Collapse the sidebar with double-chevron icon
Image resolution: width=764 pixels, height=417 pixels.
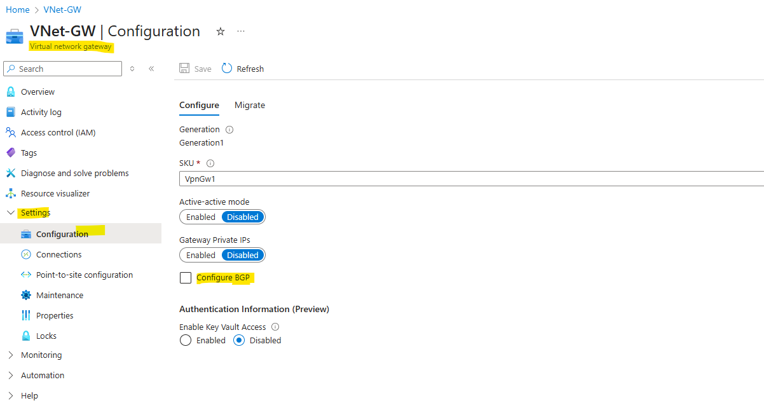pos(151,69)
